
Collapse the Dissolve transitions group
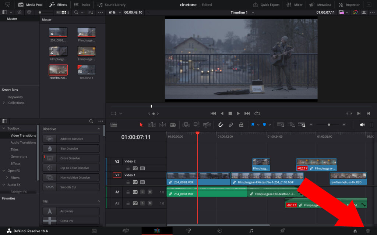click(x=99, y=129)
